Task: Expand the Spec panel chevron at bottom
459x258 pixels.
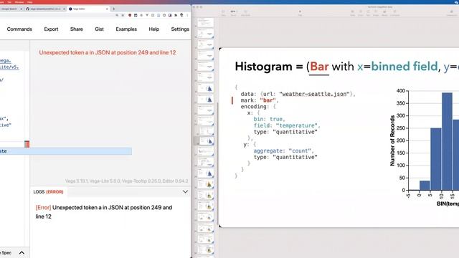Action: click(x=22, y=253)
